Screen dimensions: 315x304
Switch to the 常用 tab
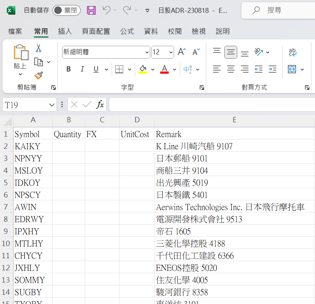[41, 31]
